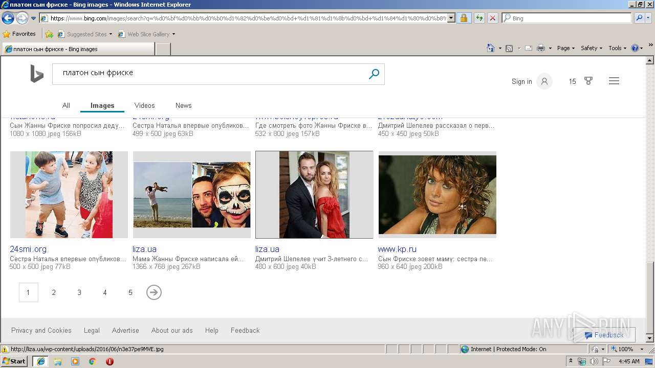The height and width of the screenshot is (368, 655).
Task: Open the Tools menu
Action: [617, 48]
